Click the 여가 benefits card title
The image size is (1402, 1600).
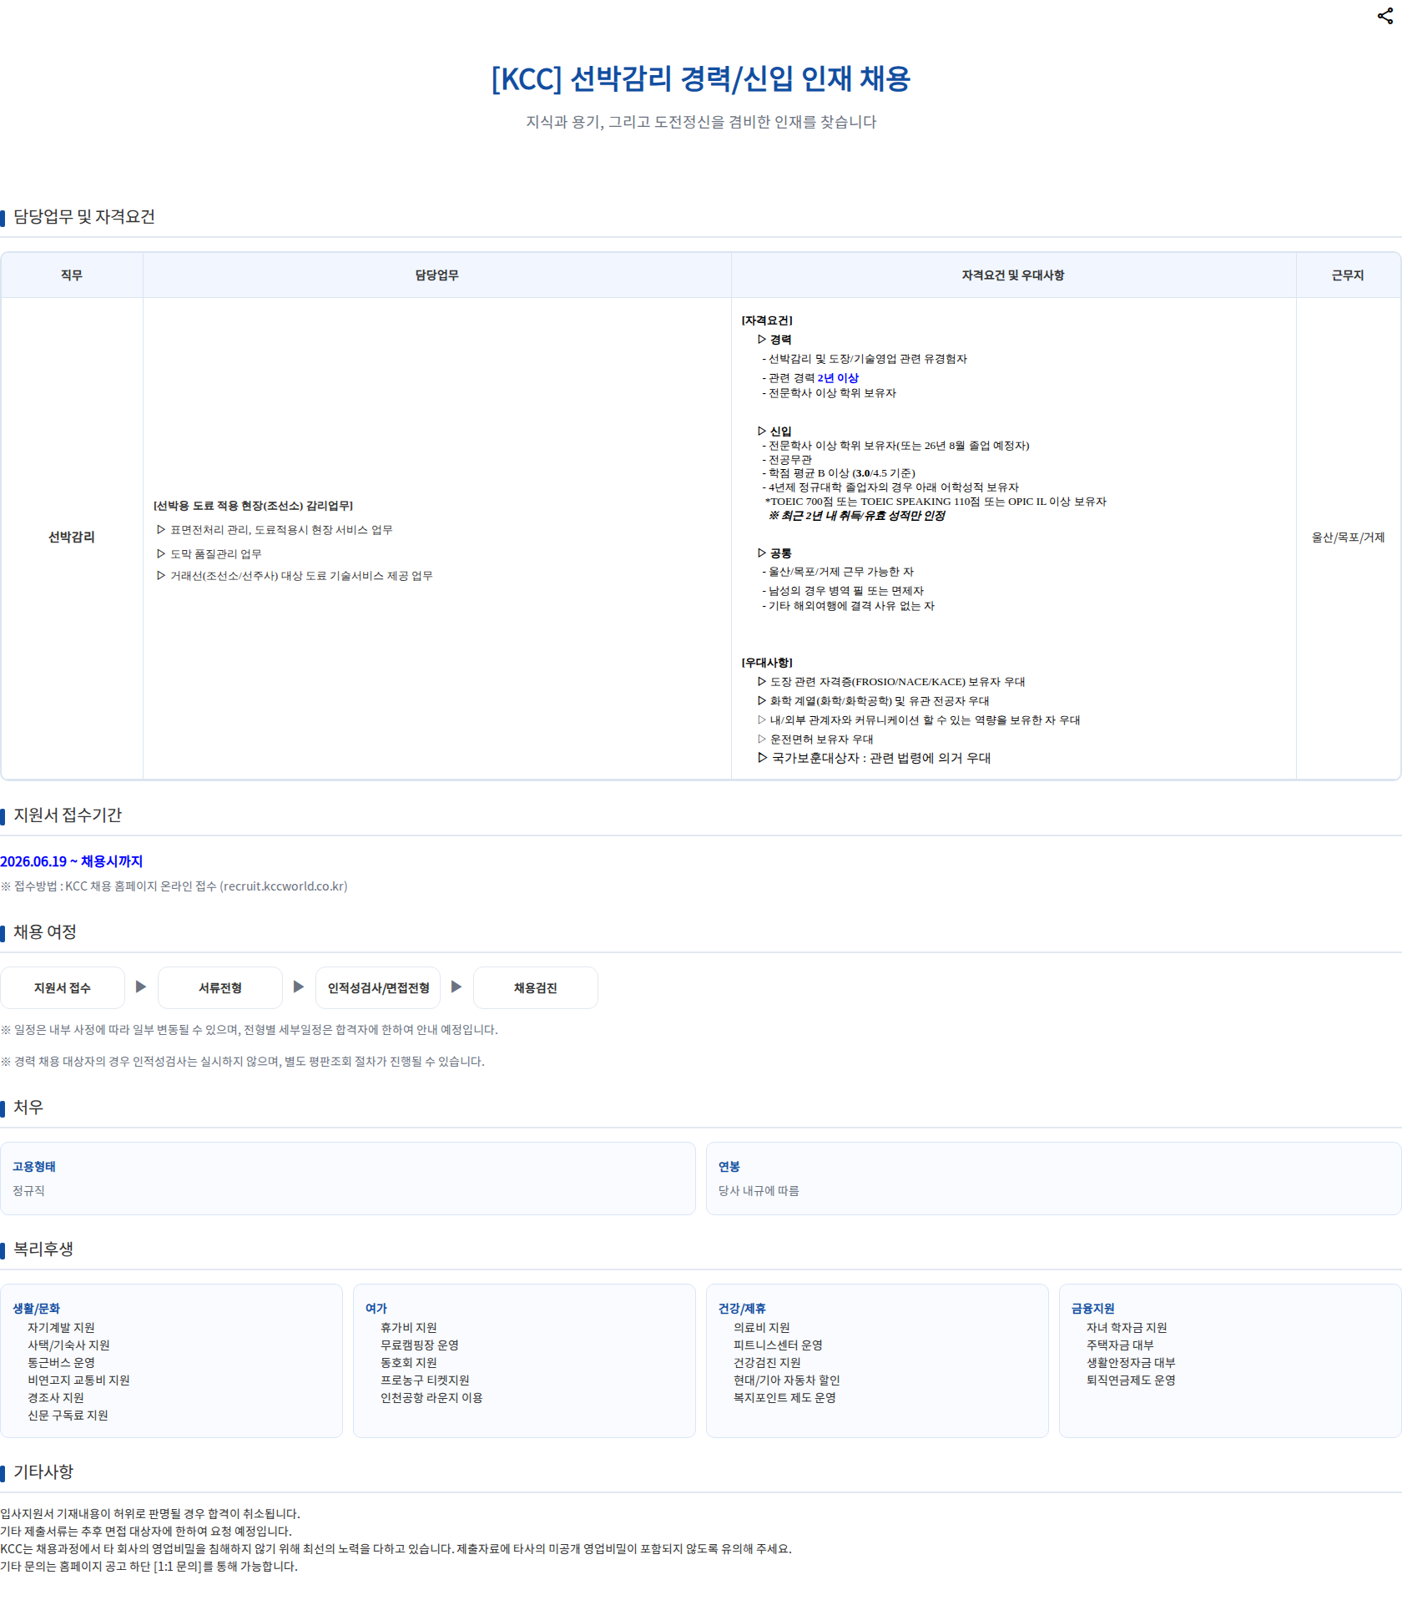pos(376,1309)
